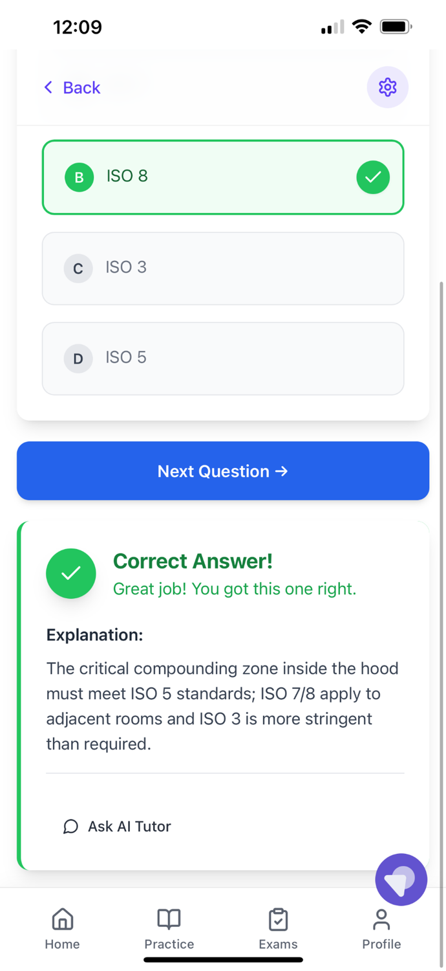Tap the Back chevron arrow

click(x=48, y=87)
